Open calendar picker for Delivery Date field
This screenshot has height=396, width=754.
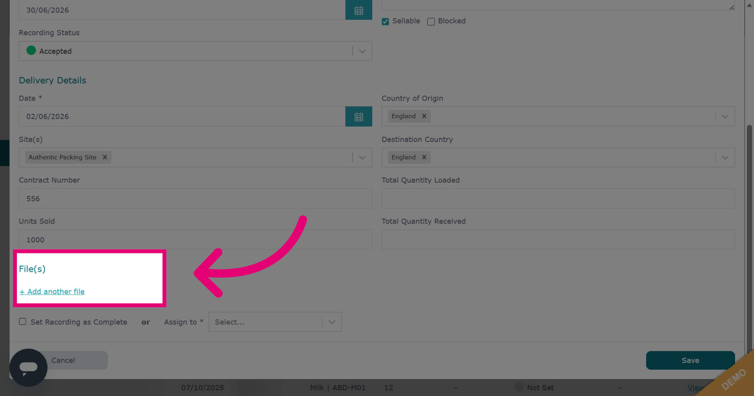coord(359,116)
